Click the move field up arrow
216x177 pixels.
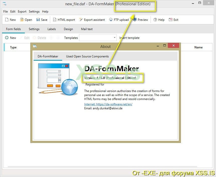click(x=51, y=38)
